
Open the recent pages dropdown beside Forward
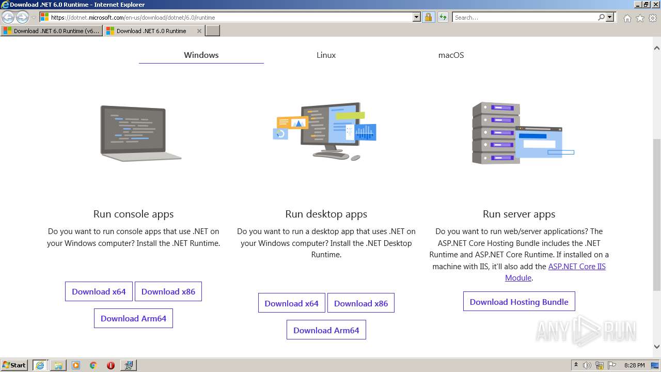(34, 18)
